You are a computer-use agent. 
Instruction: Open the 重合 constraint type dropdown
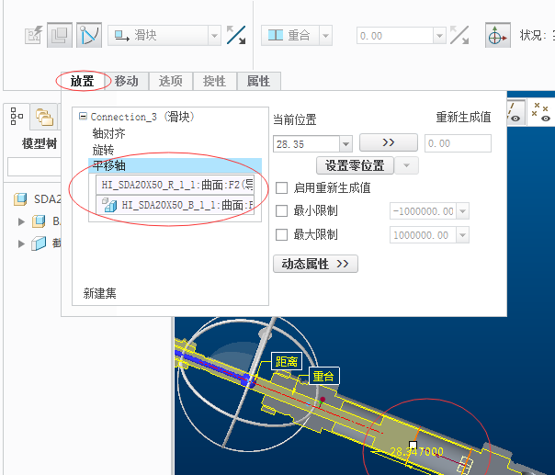point(325,36)
